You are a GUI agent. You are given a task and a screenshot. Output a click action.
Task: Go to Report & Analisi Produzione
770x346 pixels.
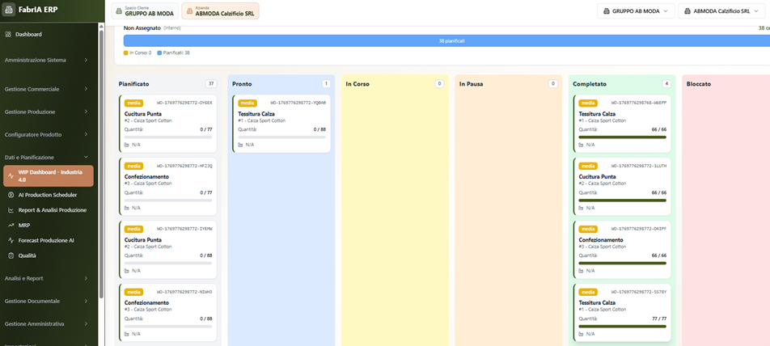[49, 210]
